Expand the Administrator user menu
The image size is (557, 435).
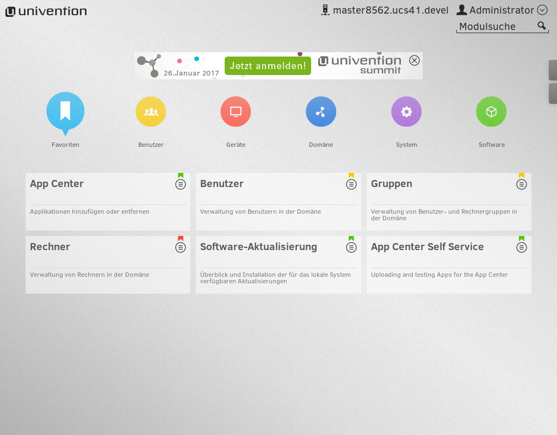click(542, 10)
